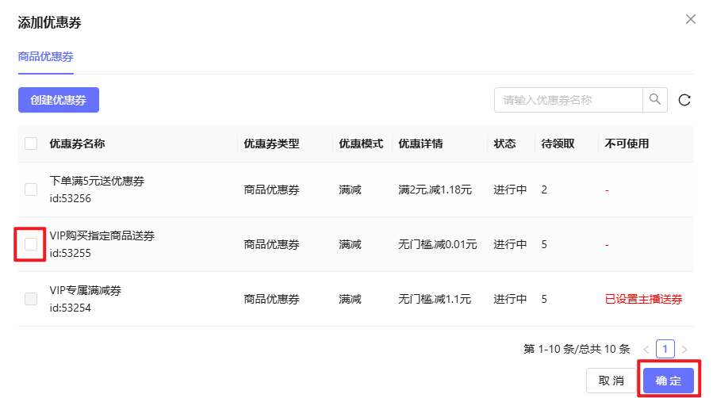
Task: Click the 确定 confirm button
Action: (668, 381)
